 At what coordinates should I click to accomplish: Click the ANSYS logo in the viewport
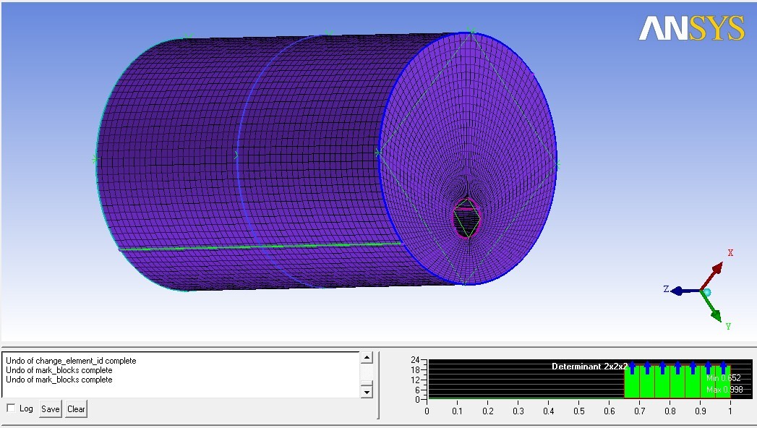690,28
